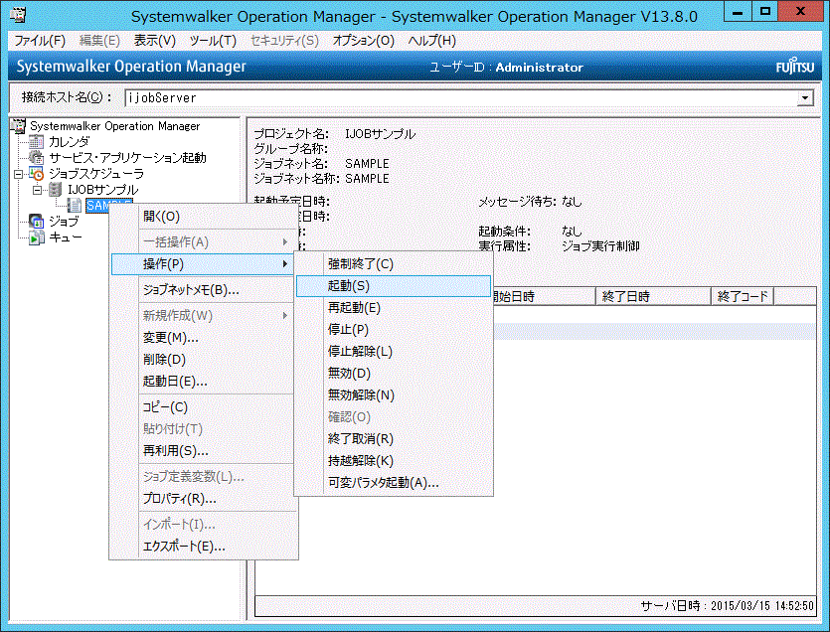This screenshot has height=632, width=830.
Task: Open the ヘルプ(H) menu
Action: 432,41
